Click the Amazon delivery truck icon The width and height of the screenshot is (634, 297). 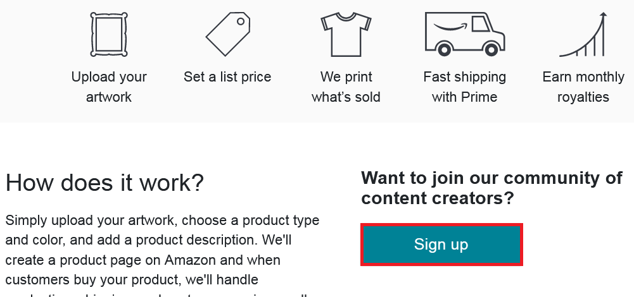click(465, 34)
